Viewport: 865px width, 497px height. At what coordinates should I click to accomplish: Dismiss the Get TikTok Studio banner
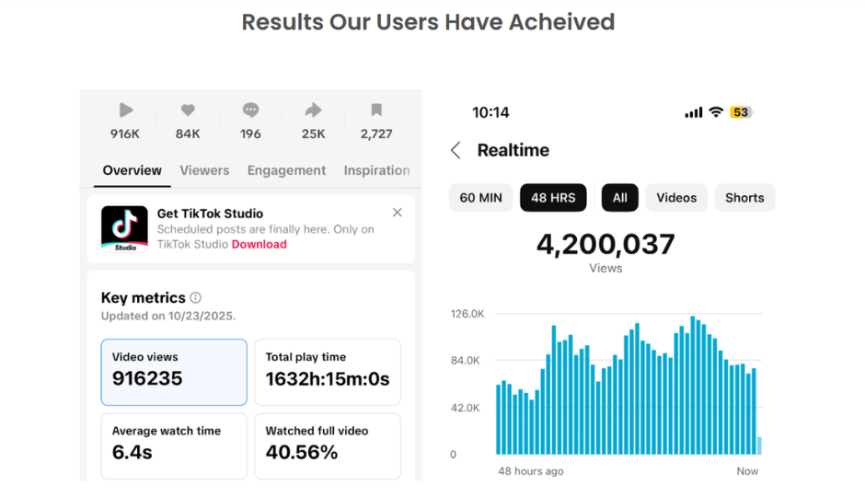pos(398,213)
